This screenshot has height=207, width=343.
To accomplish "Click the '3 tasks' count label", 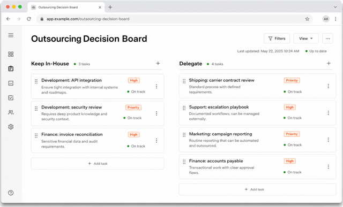I will pyautogui.click(x=84, y=64).
